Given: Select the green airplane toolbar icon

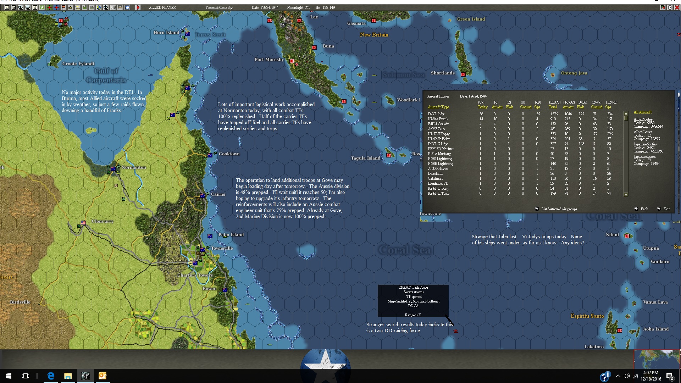Looking at the screenshot, I should 49,7.
